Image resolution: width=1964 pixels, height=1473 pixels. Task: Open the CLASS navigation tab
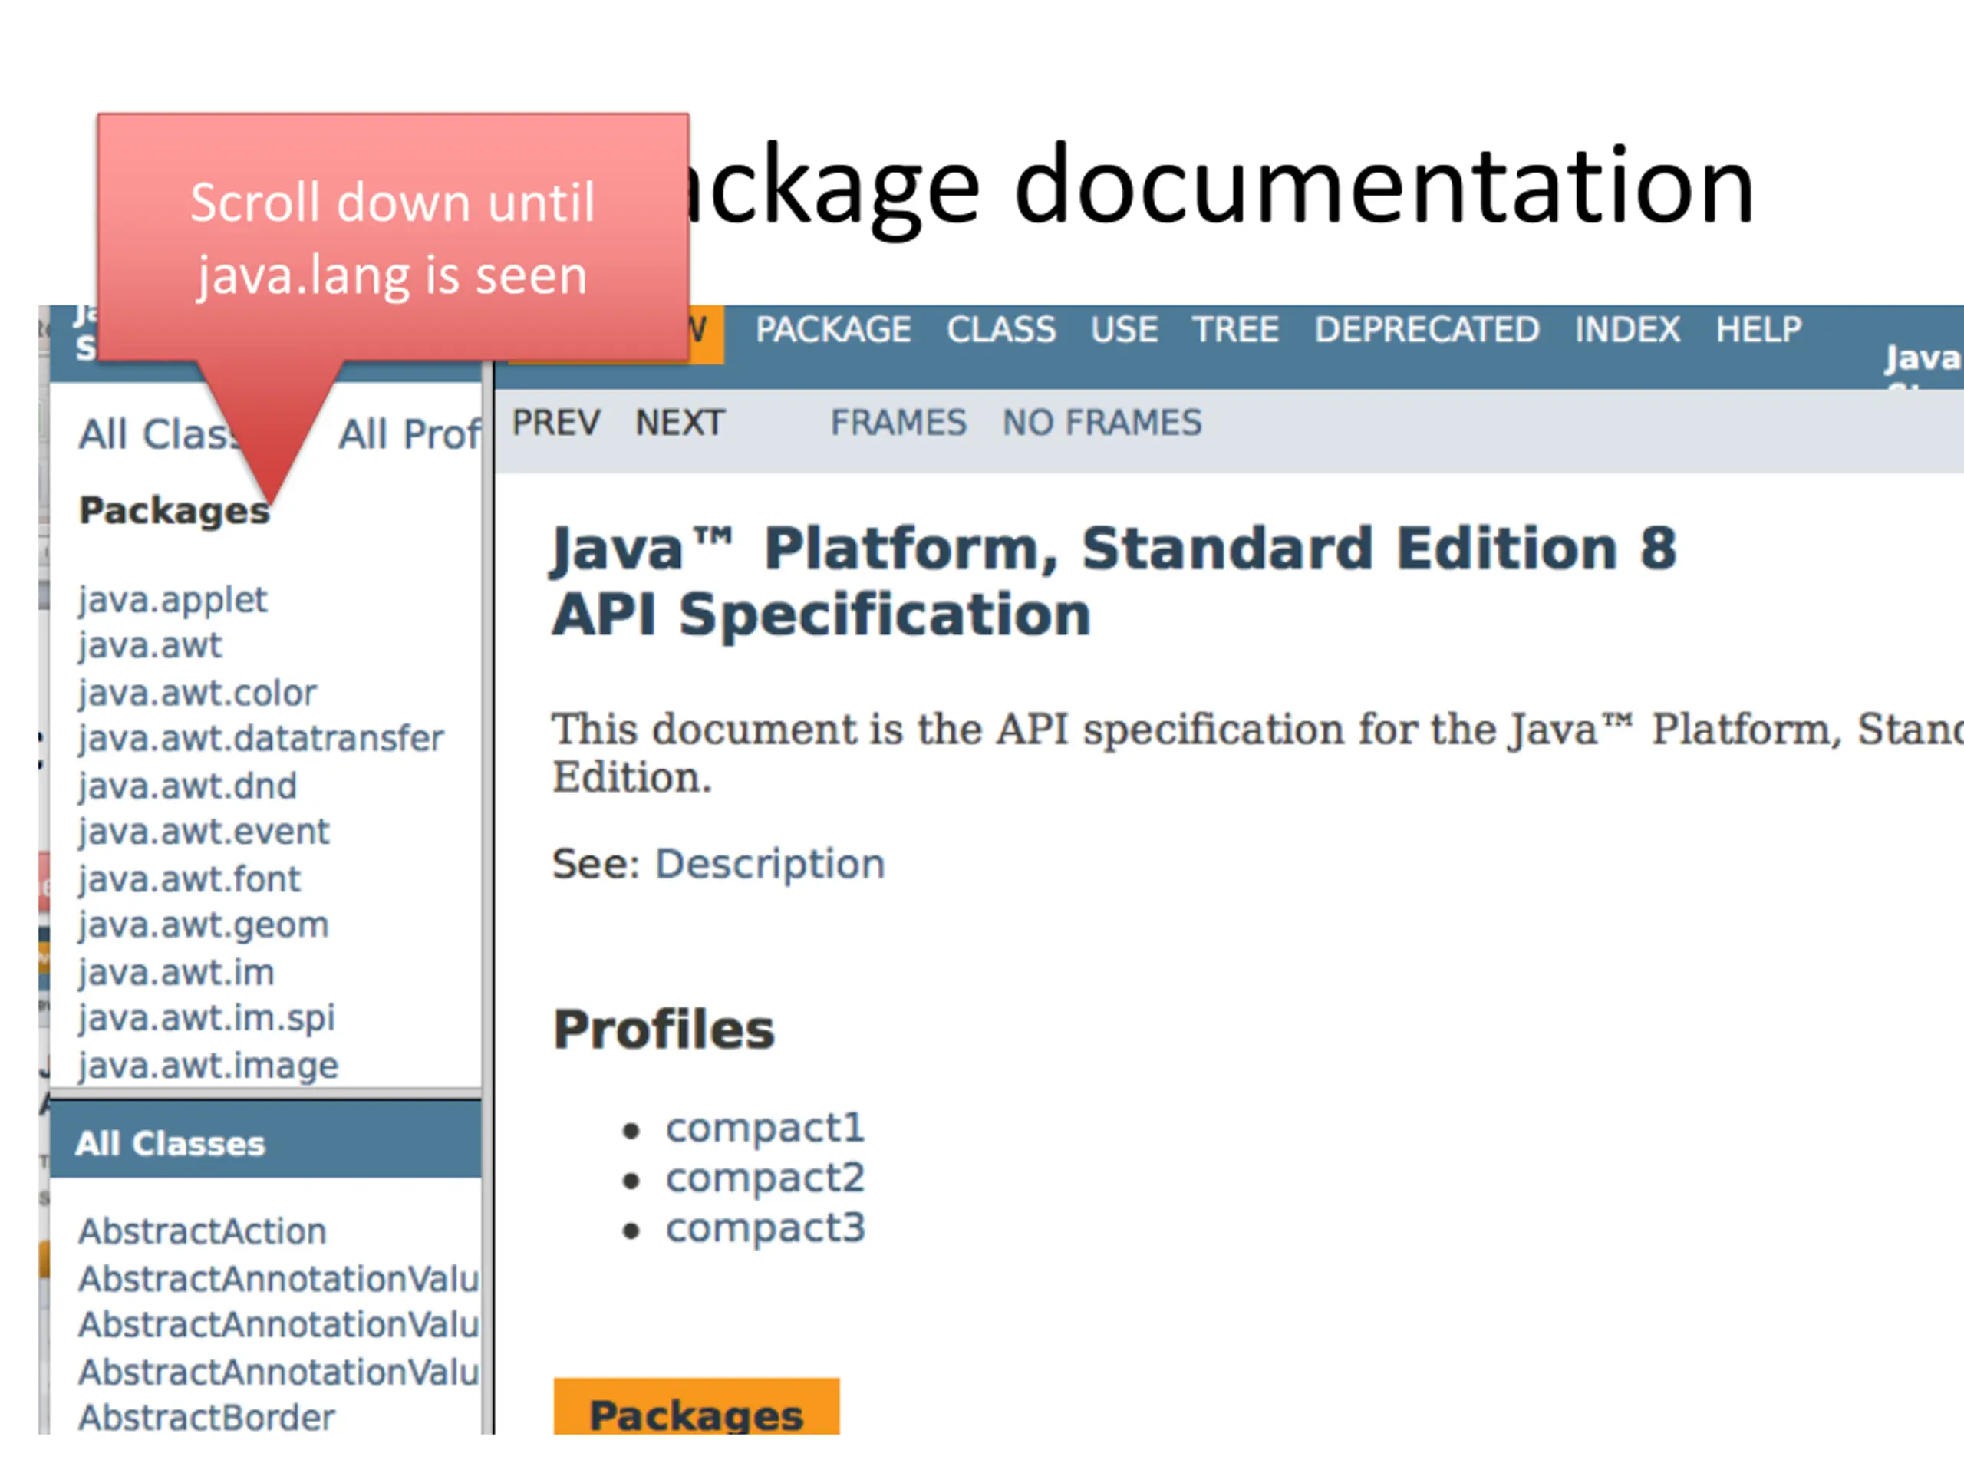click(x=1000, y=331)
